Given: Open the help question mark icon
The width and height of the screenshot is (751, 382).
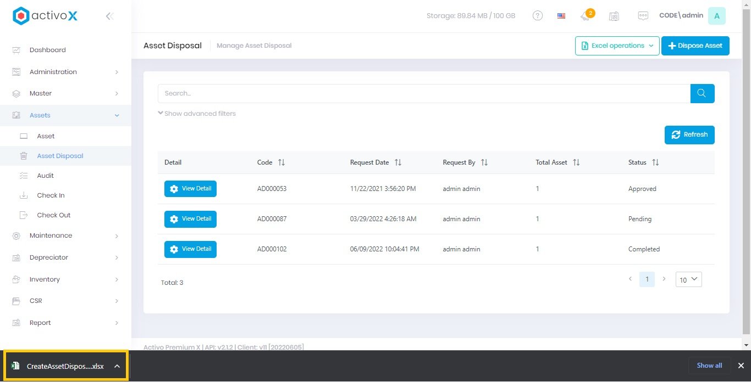Looking at the screenshot, I should (538, 16).
